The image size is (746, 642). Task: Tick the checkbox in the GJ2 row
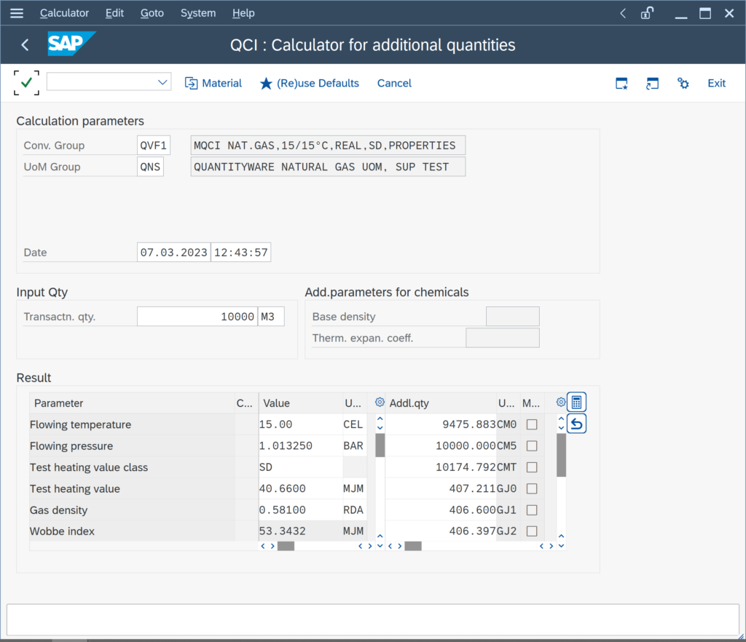tap(532, 531)
